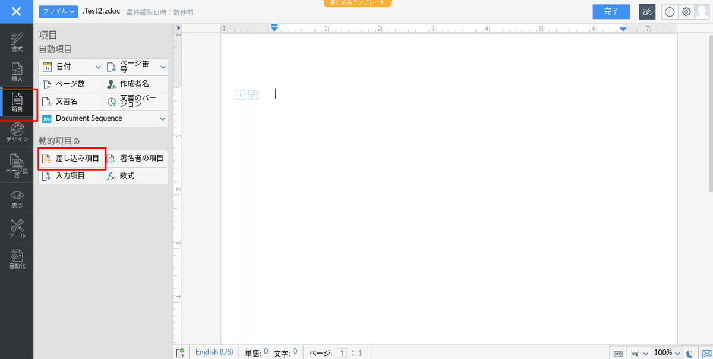Open 差し込み項目 (Merge fields)
This screenshot has width=713, height=359.
(71, 159)
